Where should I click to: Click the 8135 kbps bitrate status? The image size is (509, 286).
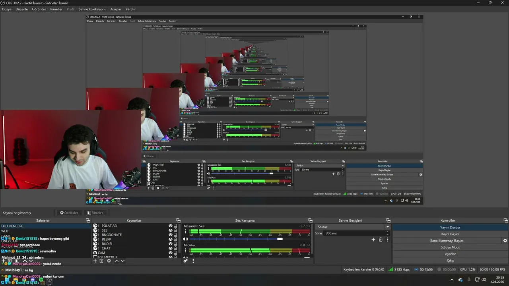point(399,269)
